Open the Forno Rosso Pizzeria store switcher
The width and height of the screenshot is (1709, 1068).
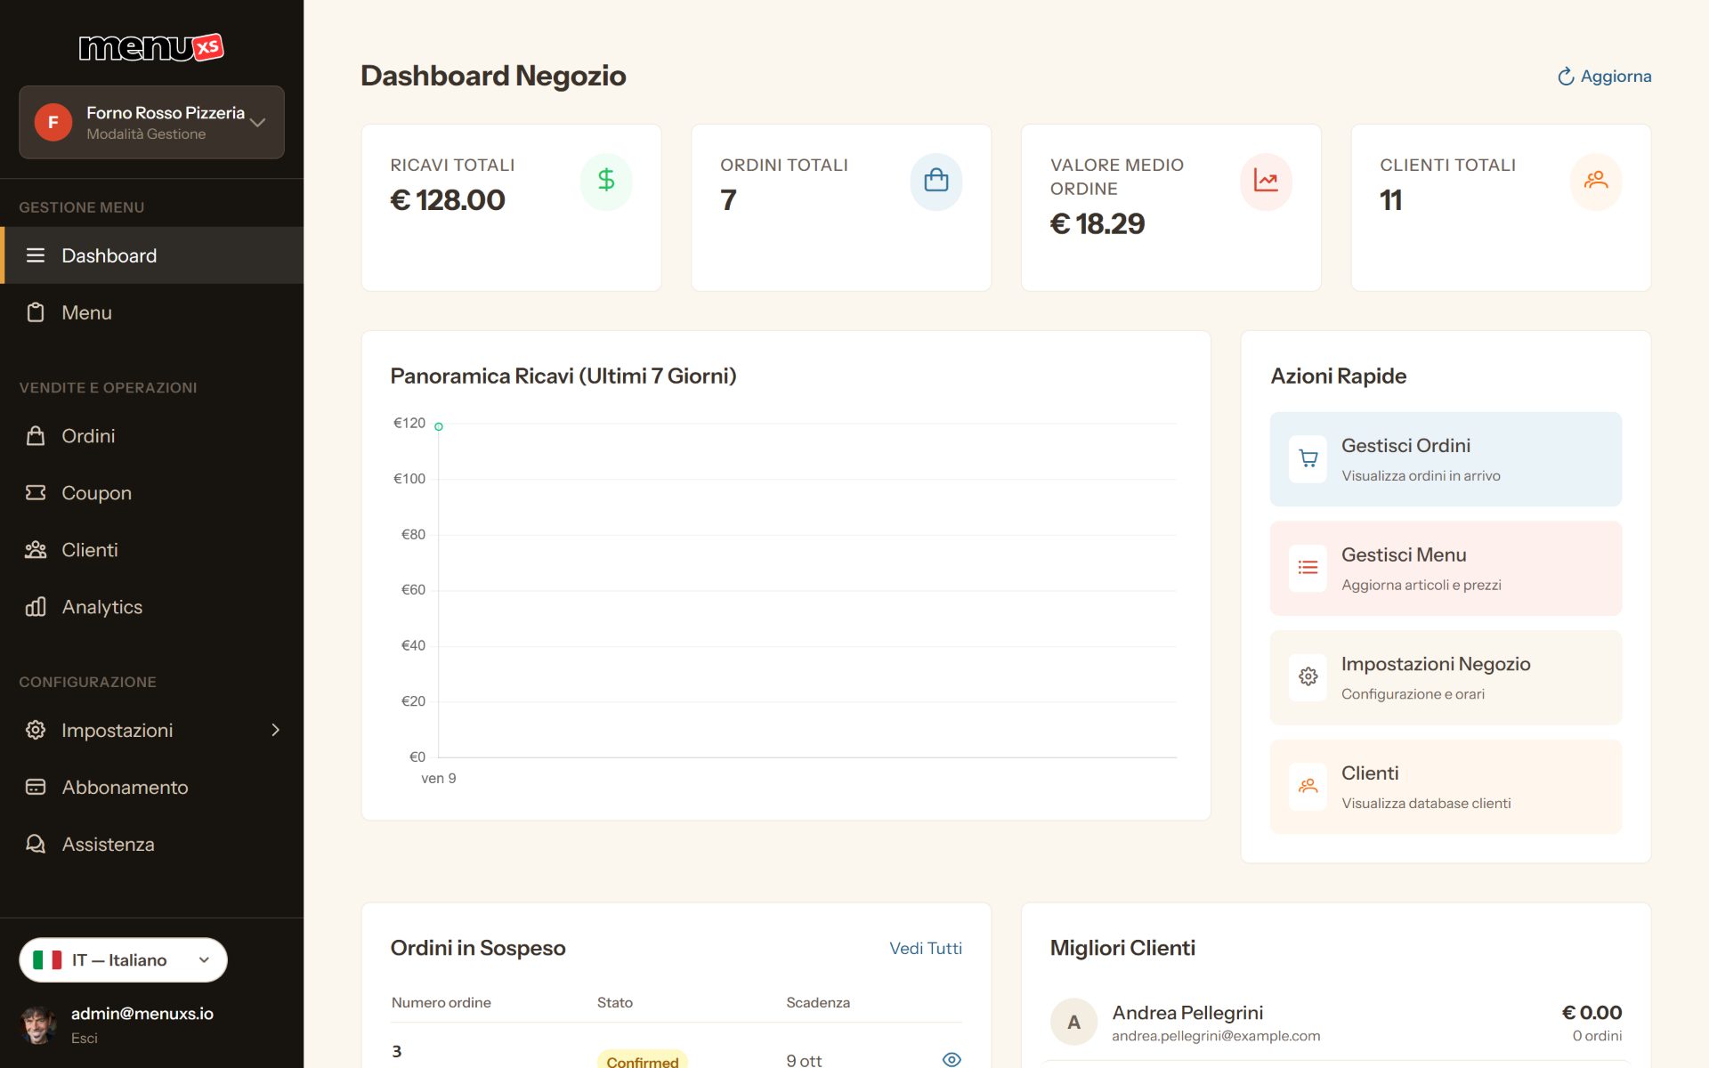click(151, 123)
